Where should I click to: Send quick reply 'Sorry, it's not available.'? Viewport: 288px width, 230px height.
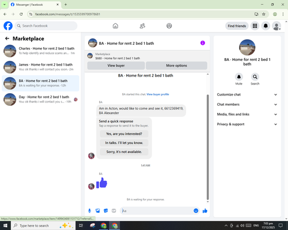(x=124, y=152)
